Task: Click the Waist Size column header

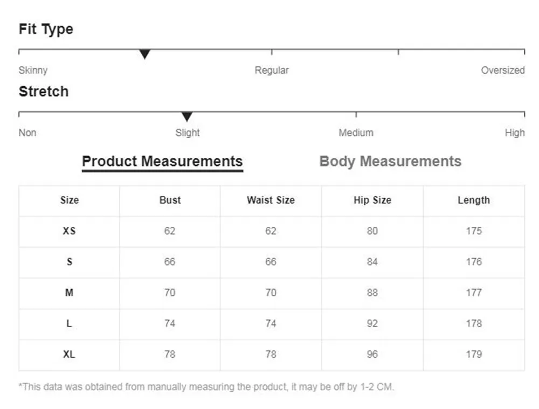Action: [271, 200]
